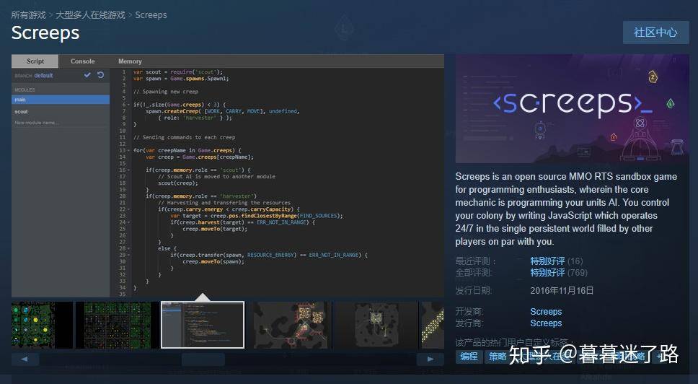Click the revert arrow icon beside default branch
698x384 pixels.
click(101, 75)
